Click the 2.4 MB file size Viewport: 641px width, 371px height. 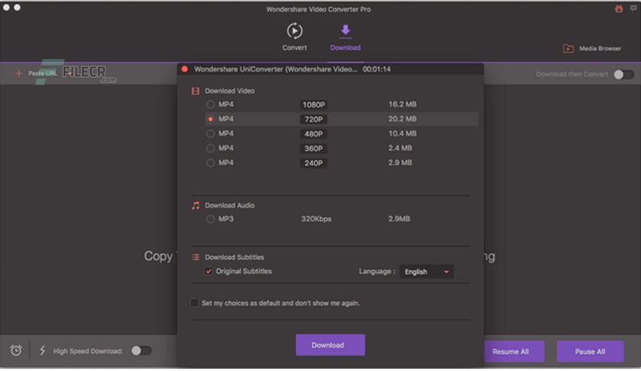click(x=399, y=148)
